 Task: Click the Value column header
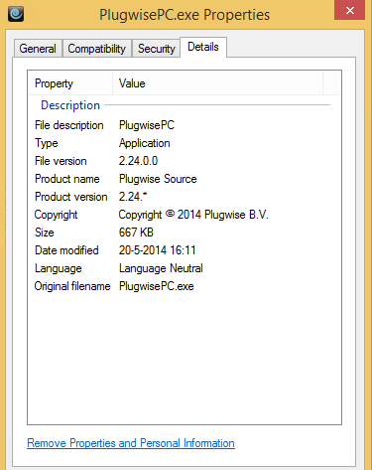pos(217,83)
